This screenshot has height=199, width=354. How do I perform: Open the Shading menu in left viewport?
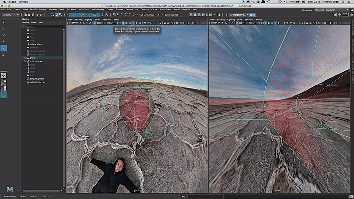[79, 19]
